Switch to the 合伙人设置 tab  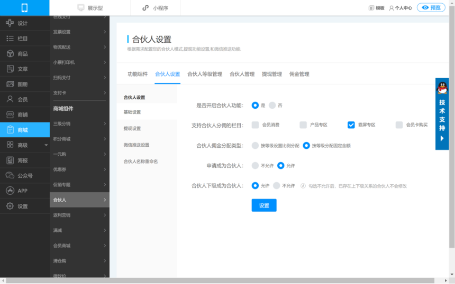tap(167, 74)
